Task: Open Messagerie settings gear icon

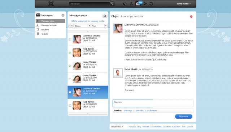Action: coord(63,15)
